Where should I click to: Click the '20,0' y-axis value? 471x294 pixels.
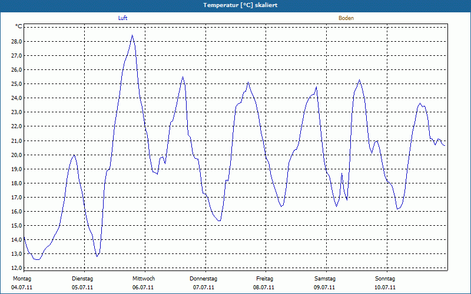coord(16,155)
